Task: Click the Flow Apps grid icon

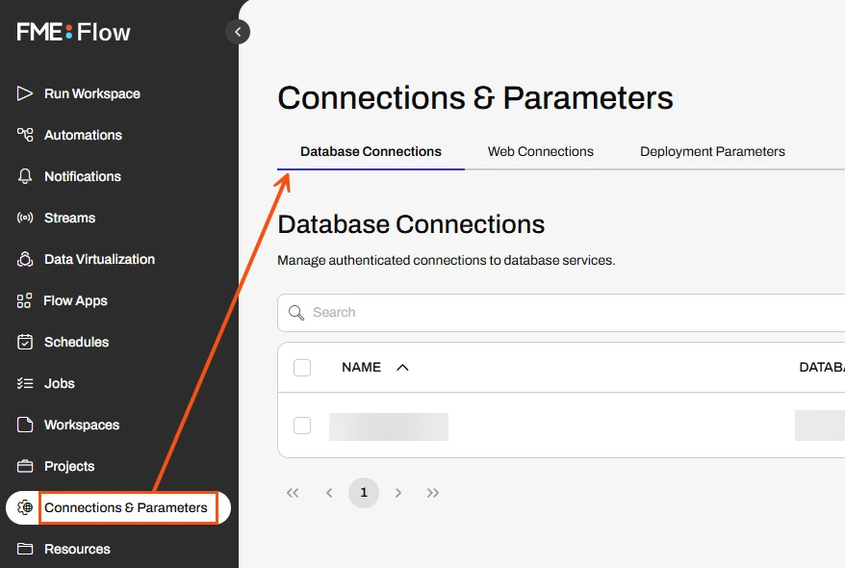Action: coord(24,300)
